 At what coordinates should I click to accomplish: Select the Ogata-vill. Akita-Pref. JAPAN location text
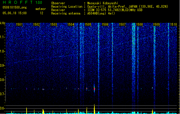(128, 7)
